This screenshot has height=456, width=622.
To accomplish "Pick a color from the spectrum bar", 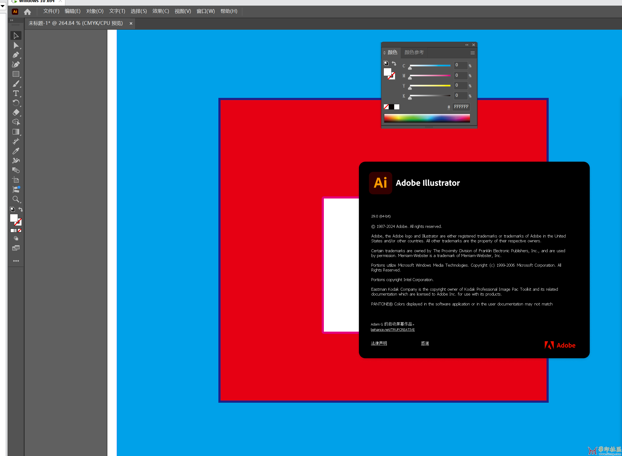I will (427, 118).
